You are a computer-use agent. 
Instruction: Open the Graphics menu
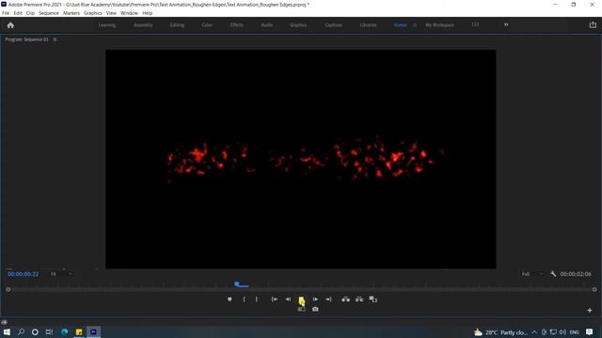point(93,13)
